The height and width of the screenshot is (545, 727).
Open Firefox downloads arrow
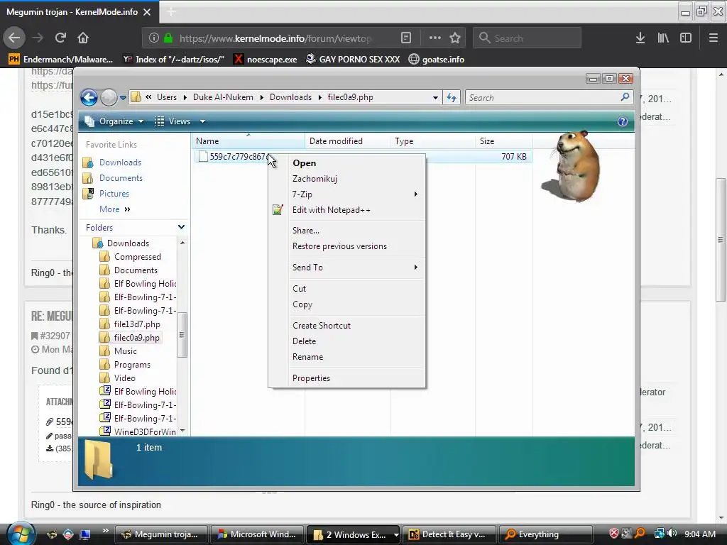point(640,38)
